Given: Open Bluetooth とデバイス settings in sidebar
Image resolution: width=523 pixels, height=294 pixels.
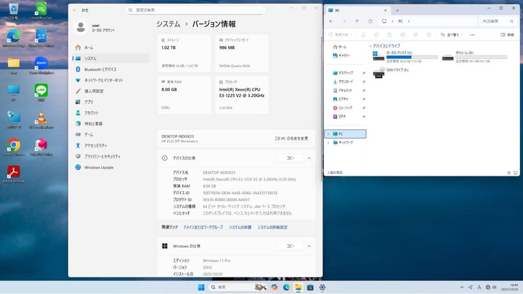Looking at the screenshot, I should click(x=101, y=70).
